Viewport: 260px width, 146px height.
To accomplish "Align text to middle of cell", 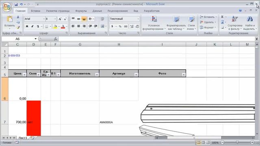I will pos(78,19).
